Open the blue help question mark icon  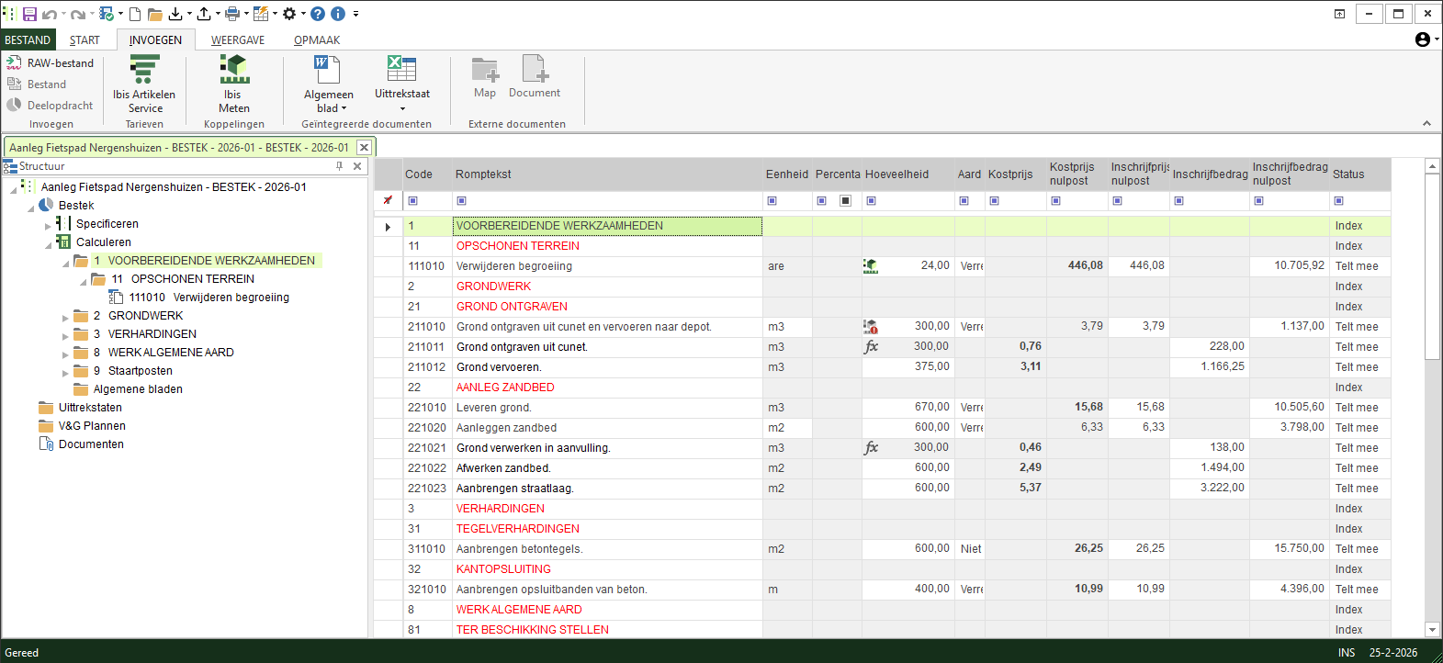(318, 14)
